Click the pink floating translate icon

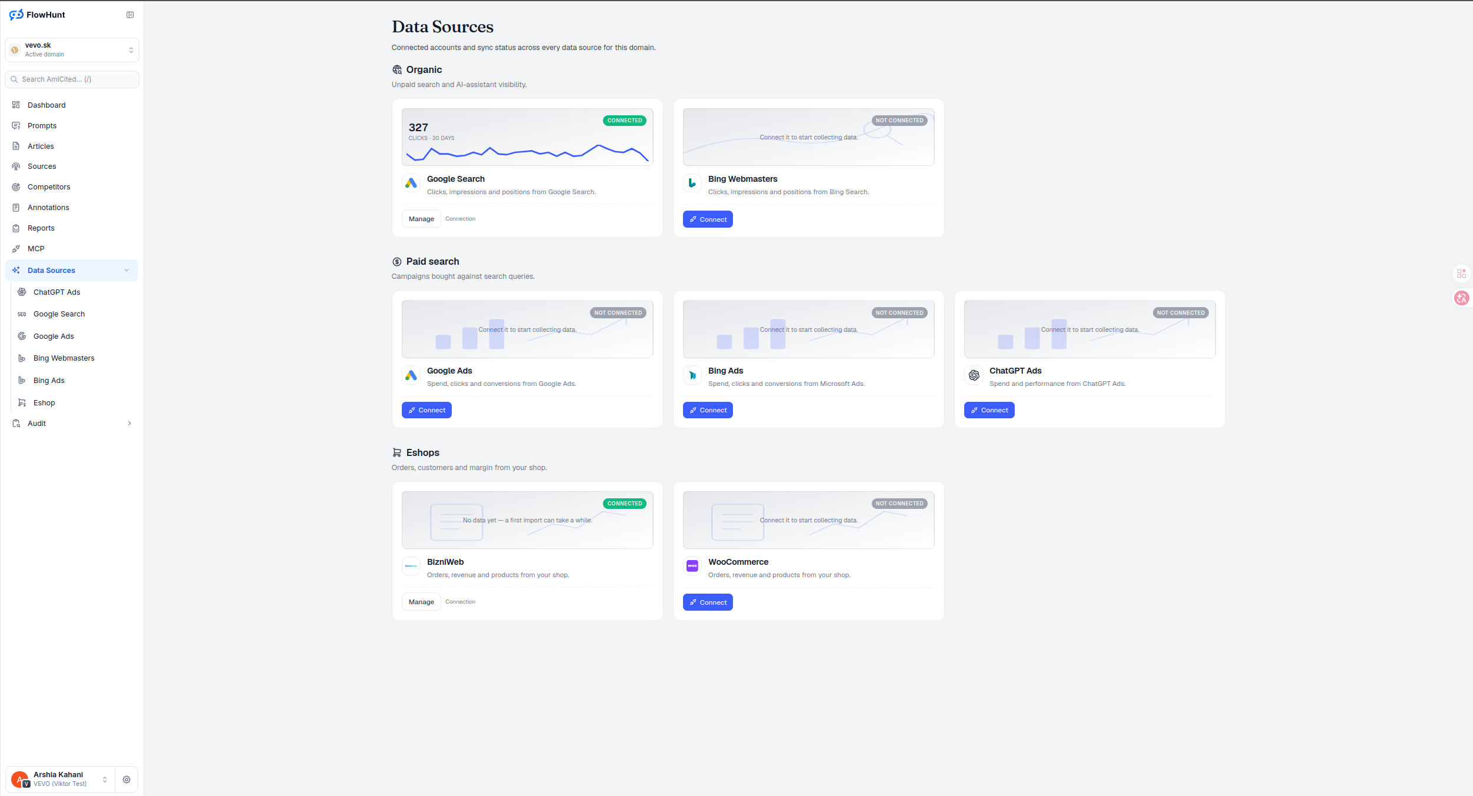tap(1461, 298)
